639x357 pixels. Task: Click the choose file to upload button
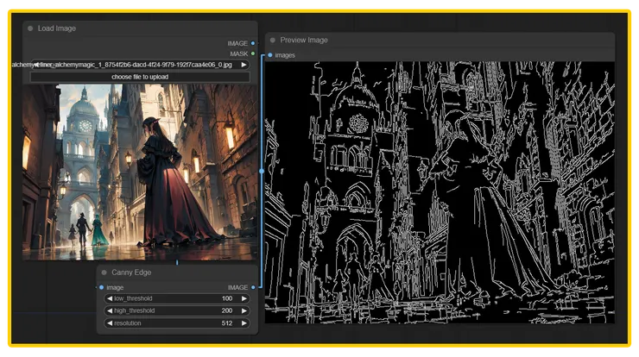140,77
